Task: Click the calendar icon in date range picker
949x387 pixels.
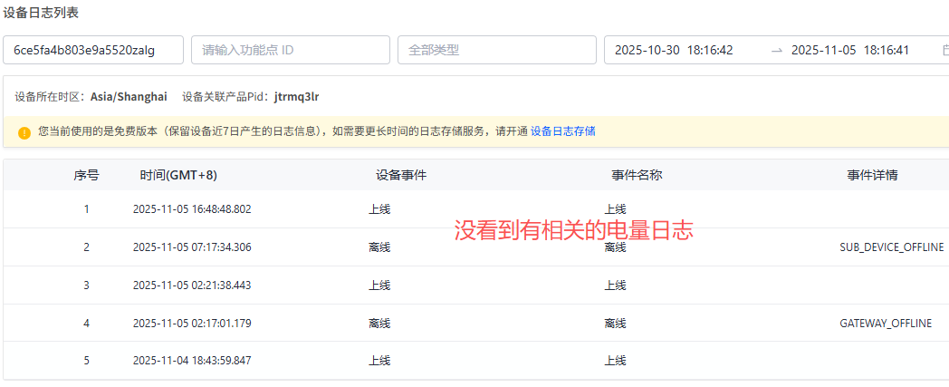Action: tap(945, 51)
